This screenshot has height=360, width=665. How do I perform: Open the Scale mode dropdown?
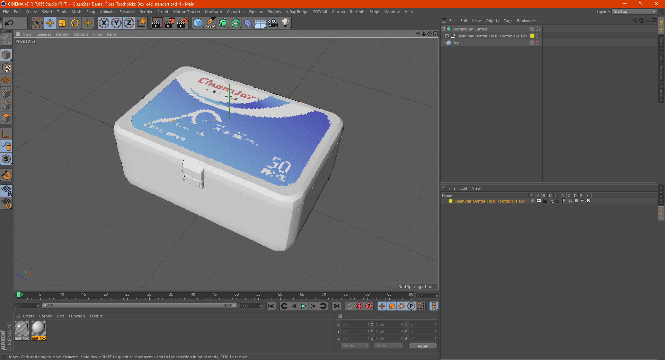389,346
